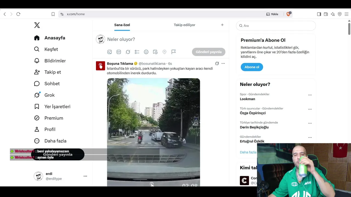Viewport: 351px width, 197px height.
Task: Open the @bosunatiklama handle link
Action: click(x=152, y=63)
